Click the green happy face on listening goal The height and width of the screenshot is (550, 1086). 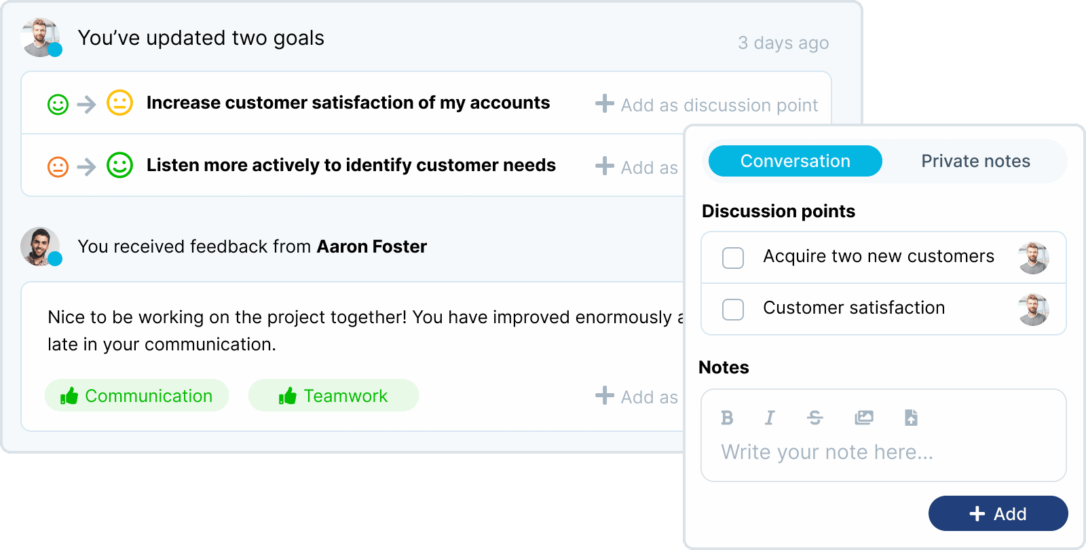pos(119,165)
